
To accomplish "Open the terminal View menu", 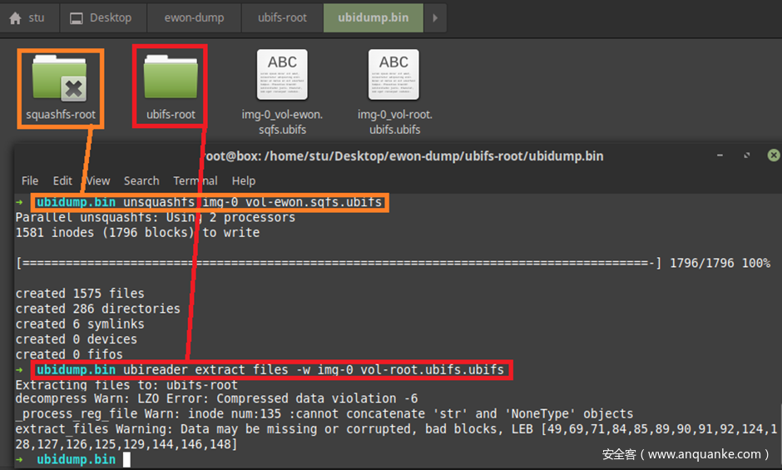I will (x=98, y=181).
